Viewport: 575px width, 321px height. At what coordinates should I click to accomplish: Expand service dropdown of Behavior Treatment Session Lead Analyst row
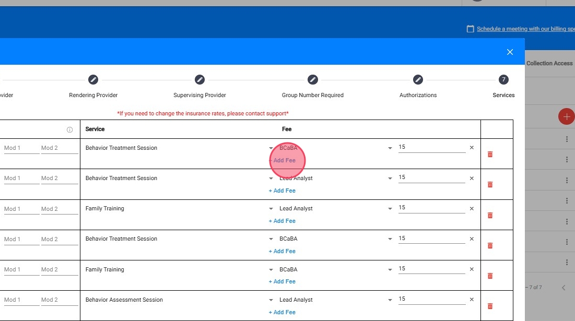[x=271, y=179]
